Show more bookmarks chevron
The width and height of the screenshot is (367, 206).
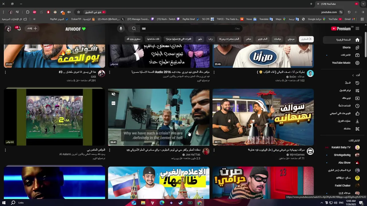pyautogui.click(x=34, y=19)
